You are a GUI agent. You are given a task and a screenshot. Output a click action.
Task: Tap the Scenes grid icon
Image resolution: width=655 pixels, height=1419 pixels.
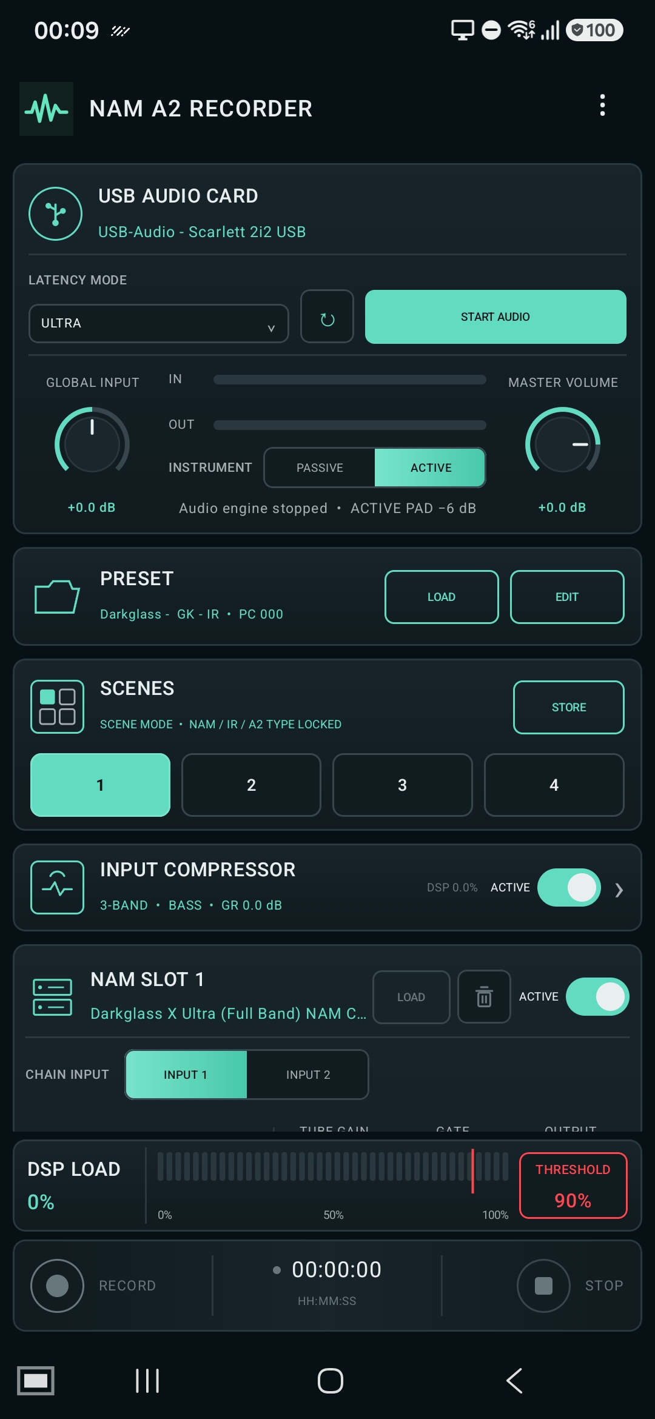(x=57, y=706)
